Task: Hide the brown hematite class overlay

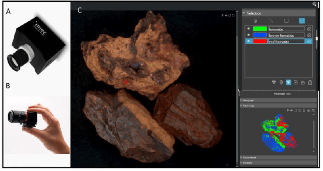Action: pos(249,35)
